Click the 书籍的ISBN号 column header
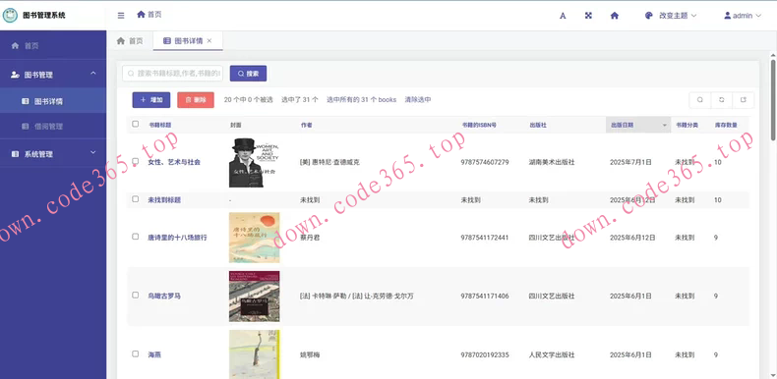This screenshot has width=777, height=379. [479, 125]
